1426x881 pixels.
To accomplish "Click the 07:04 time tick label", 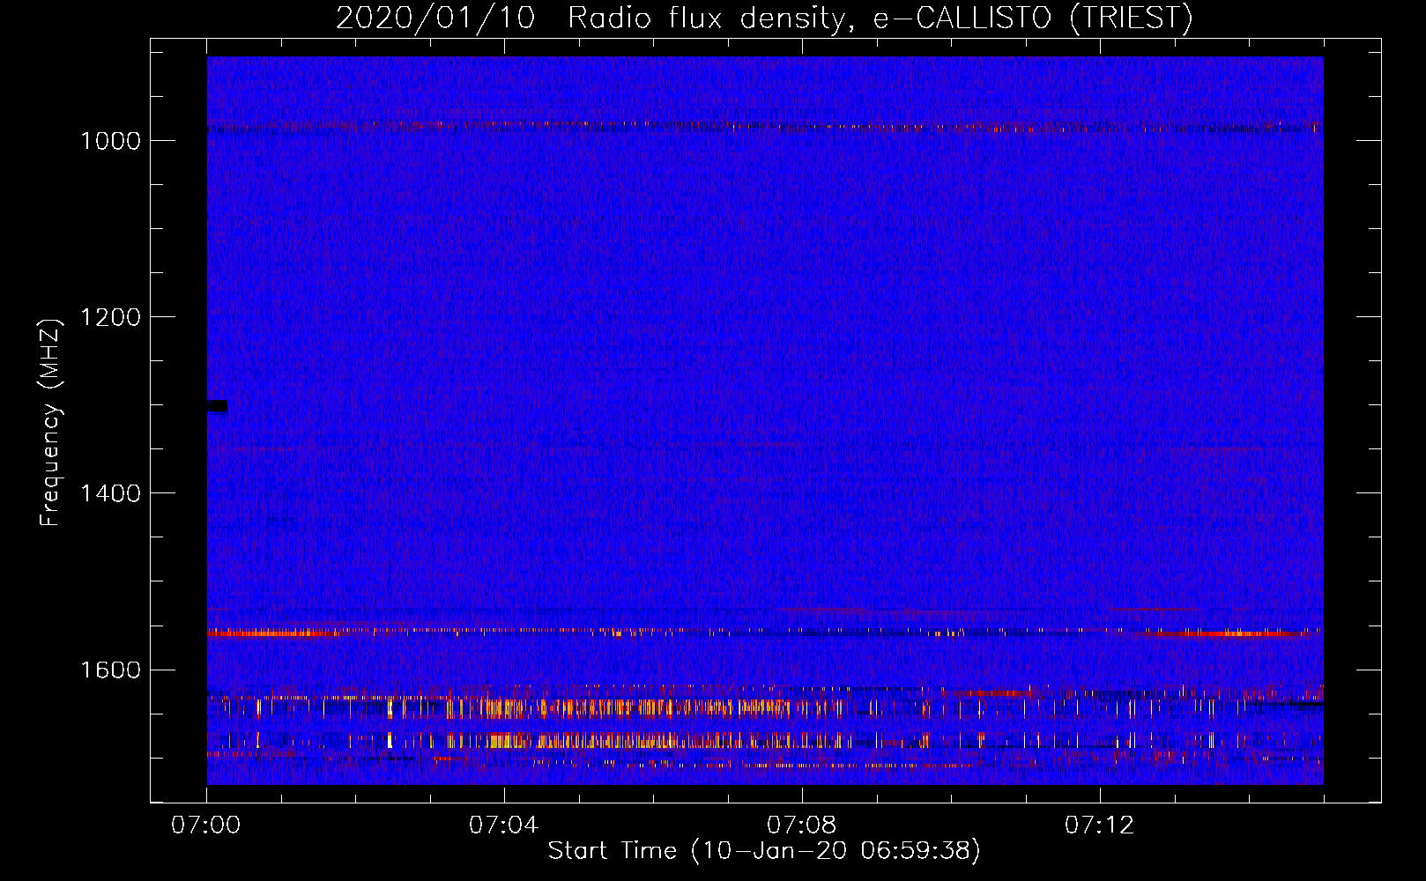I will coord(504,825).
